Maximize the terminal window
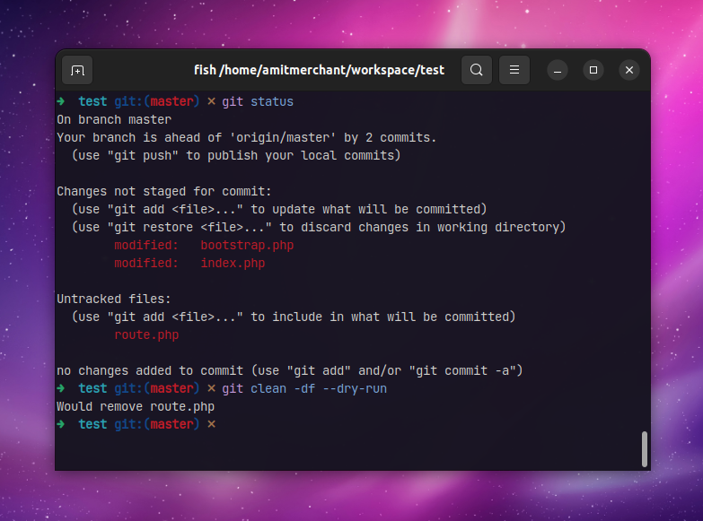Screen dimensions: 703x521 (593, 70)
